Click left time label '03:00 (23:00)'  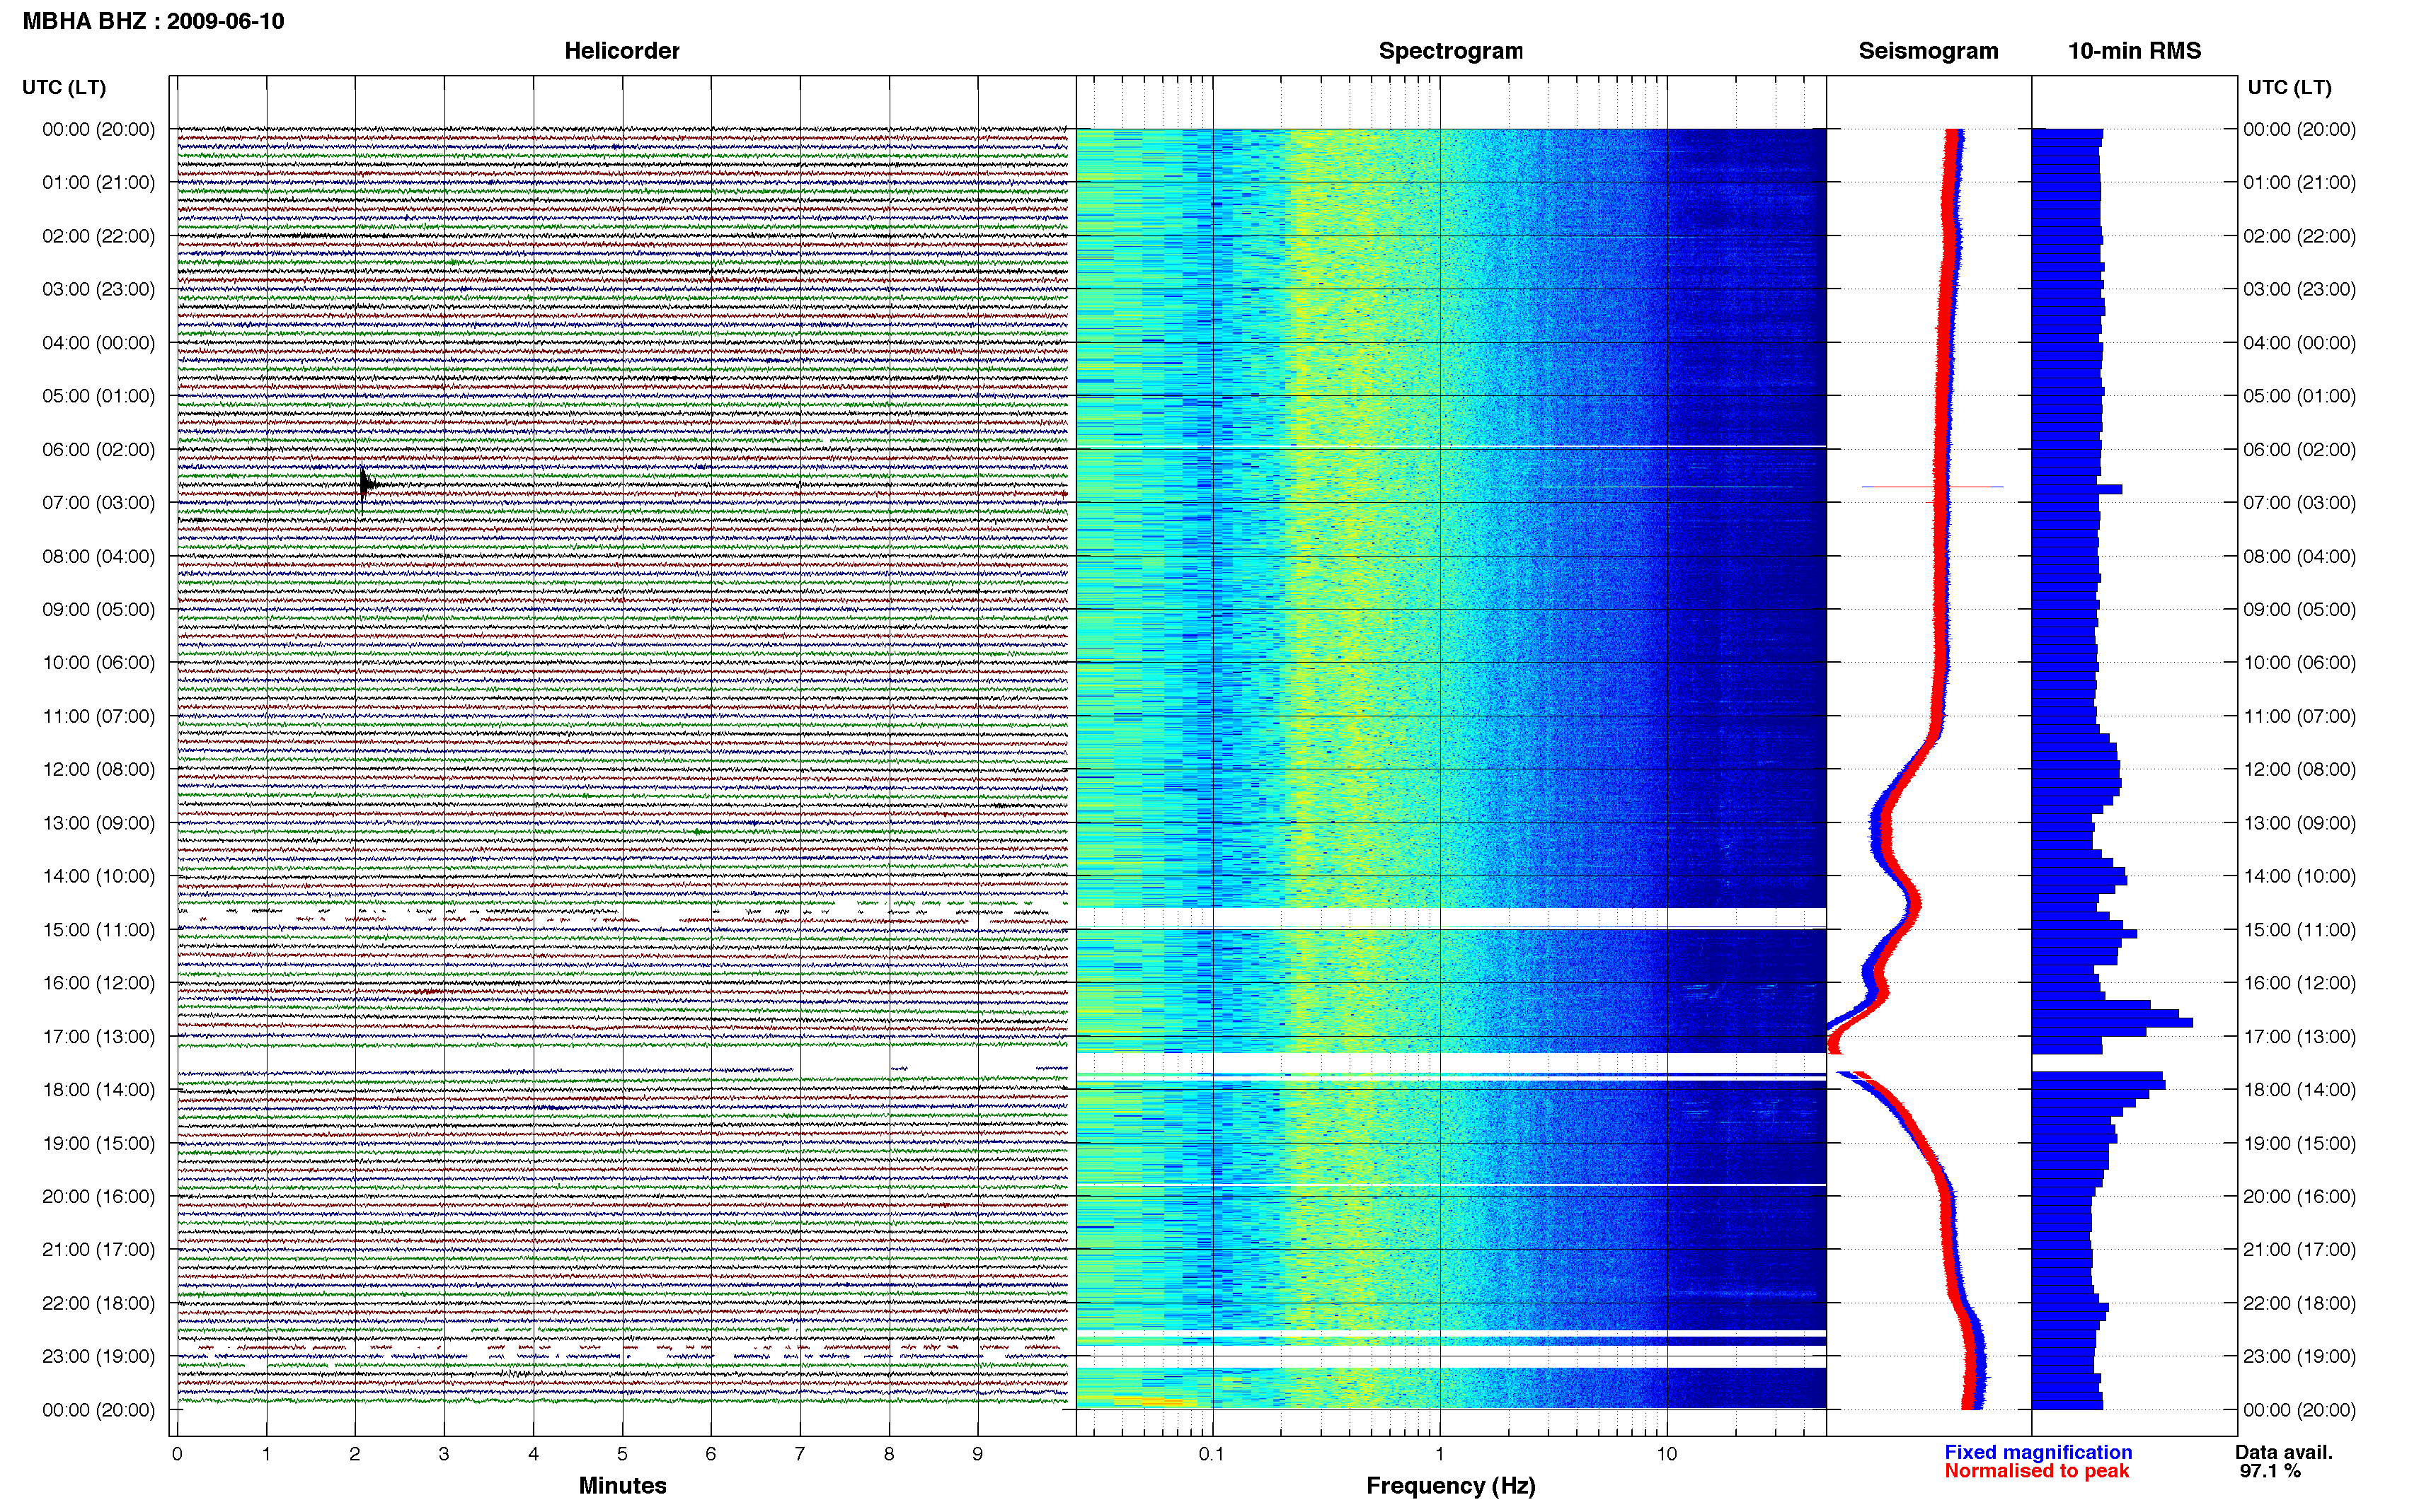pos(98,289)
